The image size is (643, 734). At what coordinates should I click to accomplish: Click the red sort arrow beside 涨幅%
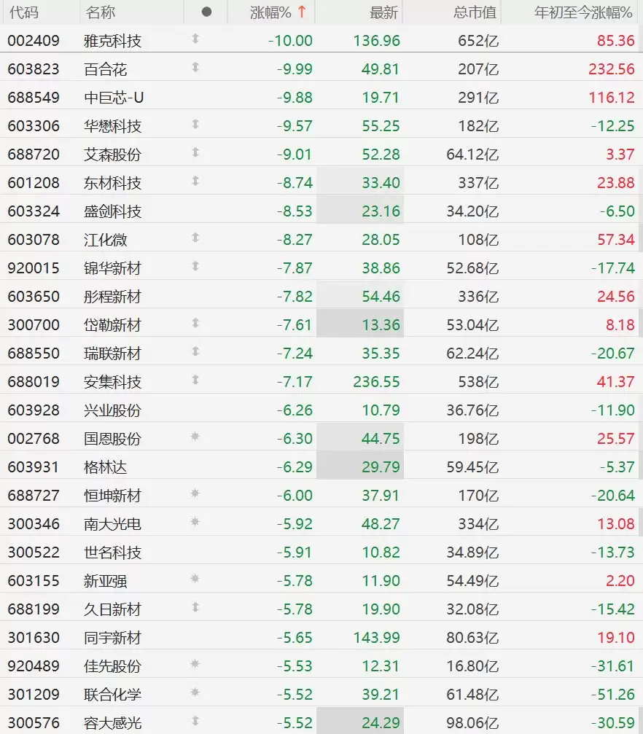(302, 12)
